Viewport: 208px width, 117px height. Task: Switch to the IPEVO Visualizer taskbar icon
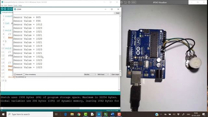coord(106,114)
